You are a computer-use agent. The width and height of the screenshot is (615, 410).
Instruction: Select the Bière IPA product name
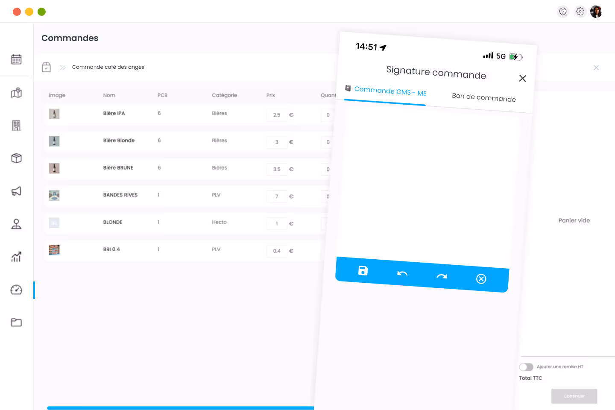[114, 113]
